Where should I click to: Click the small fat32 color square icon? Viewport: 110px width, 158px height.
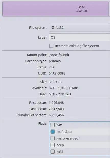[x=53, y=27]
